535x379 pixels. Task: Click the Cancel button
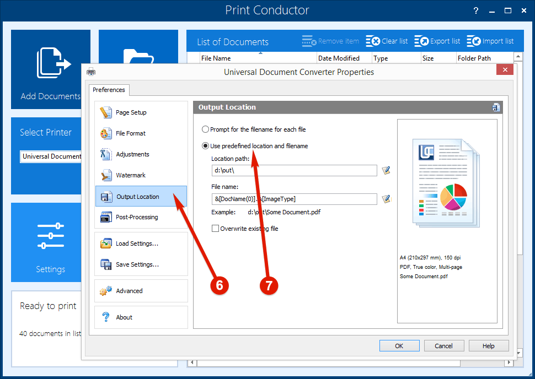443,346
